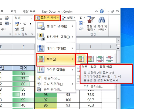Click the 새 규칙 icon
Image resolution: width=141 pixels, height=109 pixels.
pyautogui.click(x=39, y=78)
